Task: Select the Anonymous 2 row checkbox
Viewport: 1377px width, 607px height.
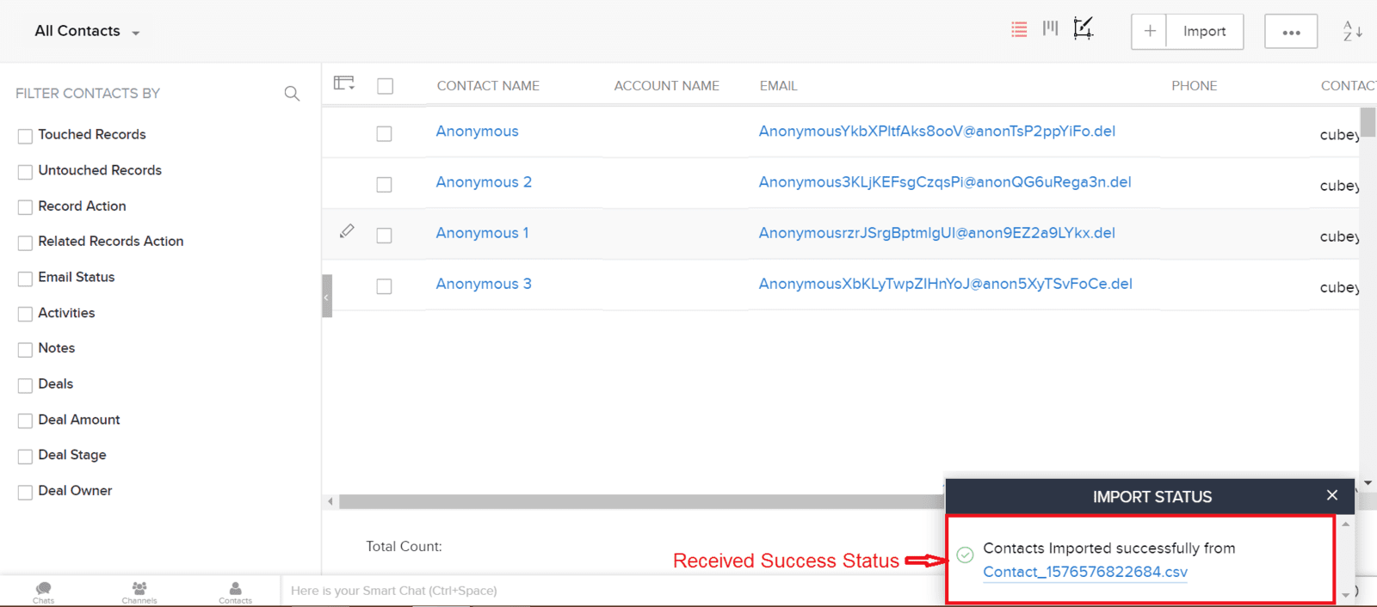Action: (384, 184)
